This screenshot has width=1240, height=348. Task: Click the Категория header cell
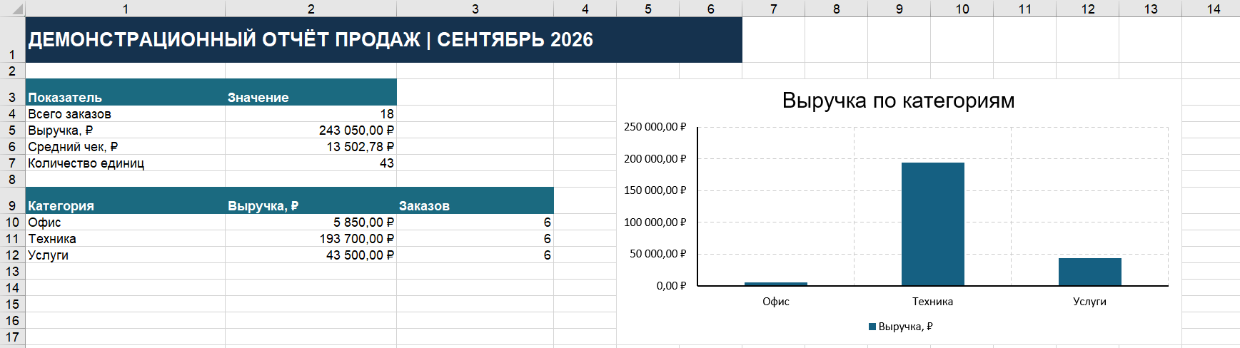tap(126, 200)
